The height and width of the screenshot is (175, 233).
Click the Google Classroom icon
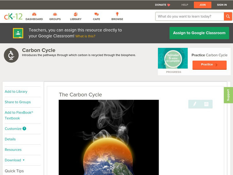coord(18,33)
